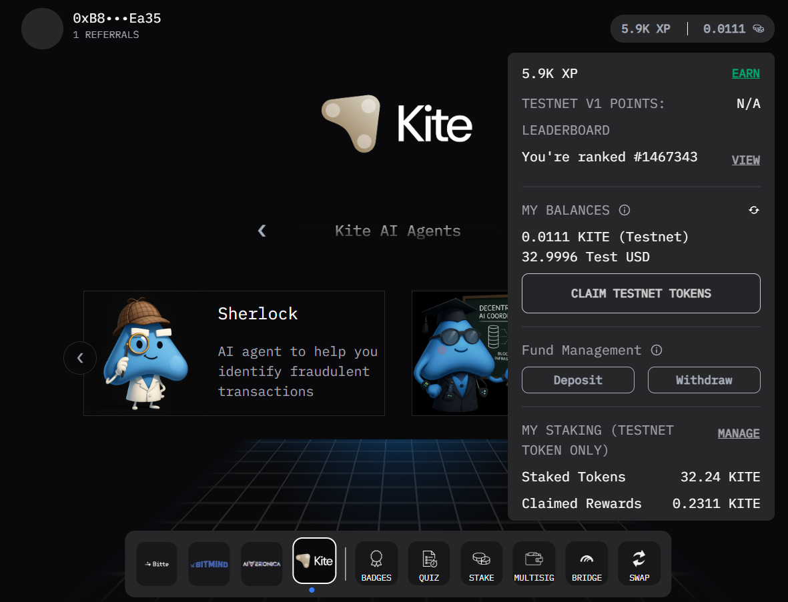Click Claim Testnet Tokens button
788x602 pixels.
click(641, 293)
